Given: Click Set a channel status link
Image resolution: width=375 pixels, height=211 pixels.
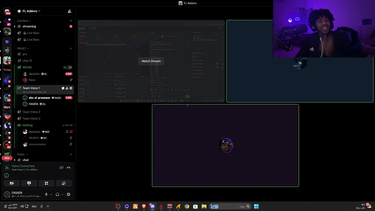Looking at the screenshot, I should click(x=34, y=92).
